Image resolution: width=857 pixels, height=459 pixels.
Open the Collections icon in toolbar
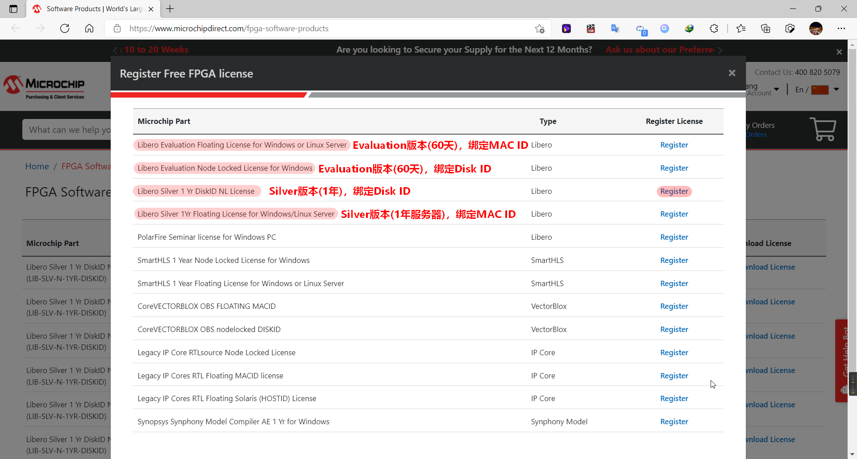[765, 29]
